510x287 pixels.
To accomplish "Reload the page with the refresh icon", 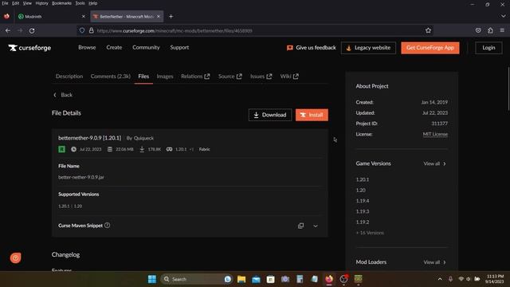I will (x=32, y=30).
